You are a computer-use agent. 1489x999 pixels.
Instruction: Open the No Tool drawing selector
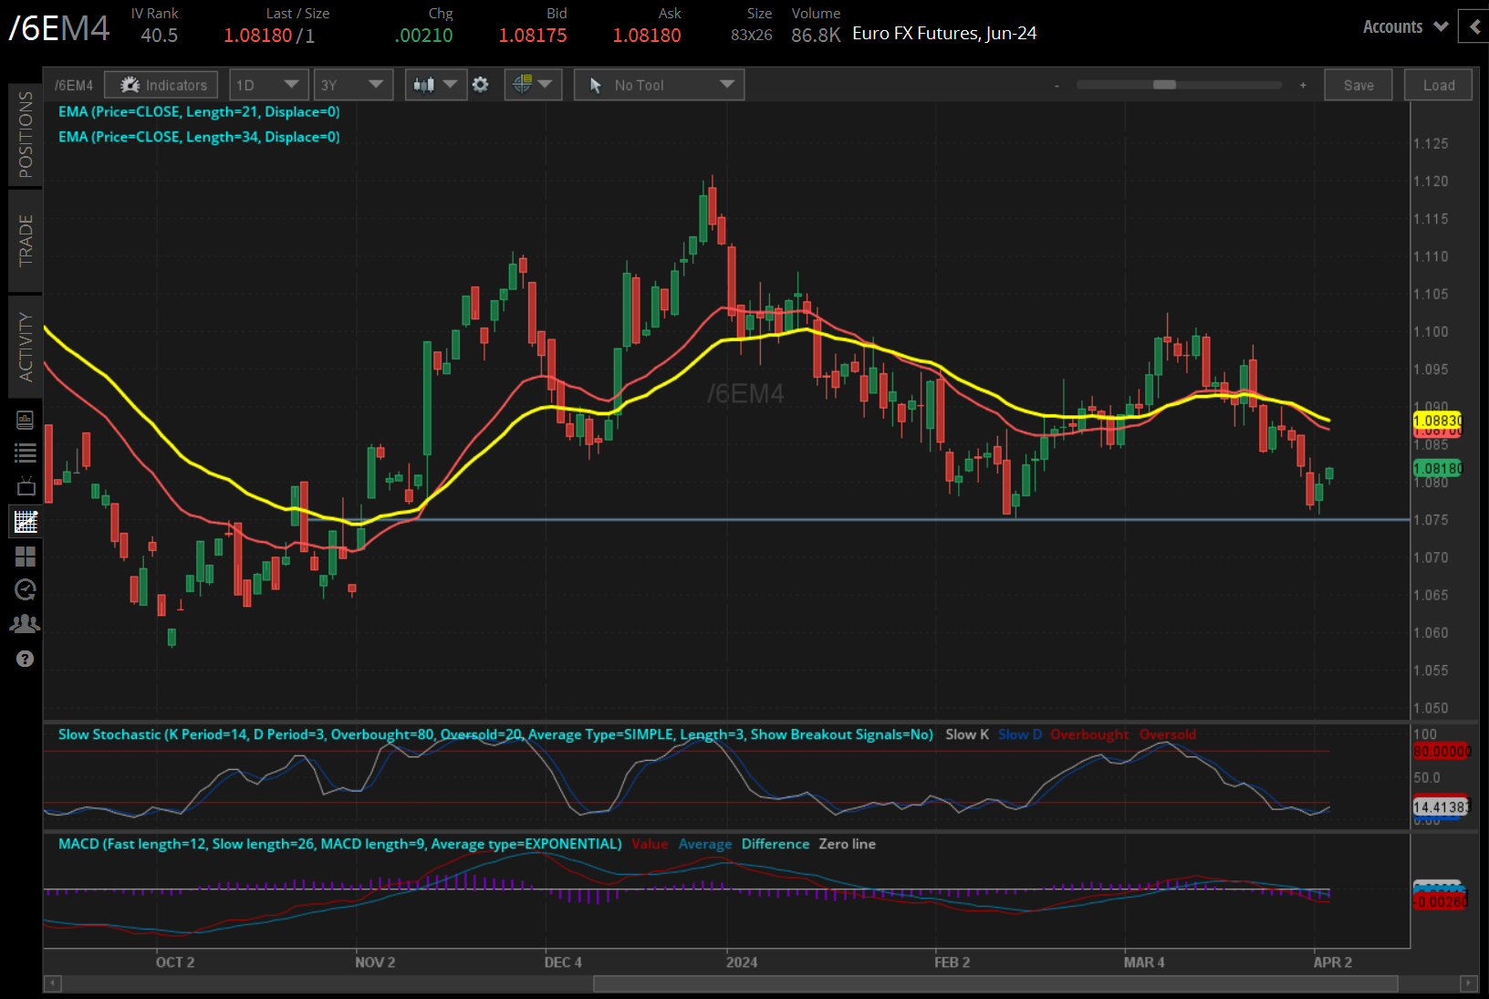click(659, 85)
